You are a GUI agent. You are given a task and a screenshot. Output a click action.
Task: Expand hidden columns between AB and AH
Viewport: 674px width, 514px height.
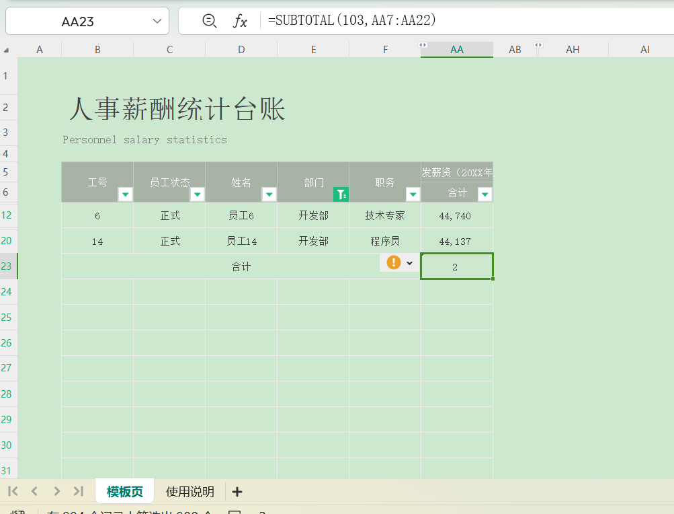tap(538, 45)
